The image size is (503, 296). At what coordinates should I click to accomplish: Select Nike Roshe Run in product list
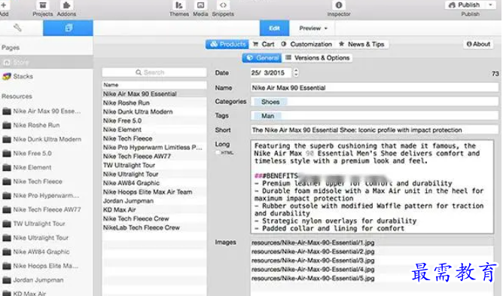coord(154,103)
